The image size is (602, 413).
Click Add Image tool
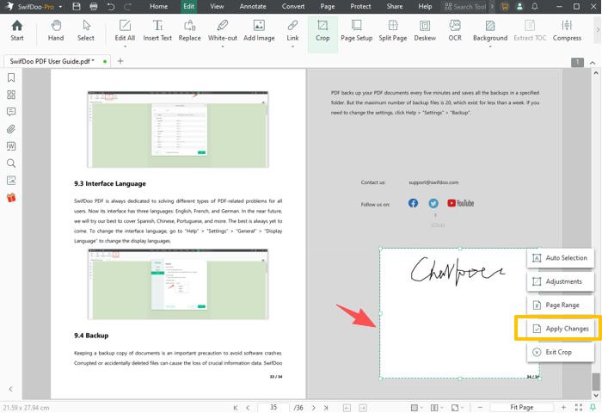[259, 31]
